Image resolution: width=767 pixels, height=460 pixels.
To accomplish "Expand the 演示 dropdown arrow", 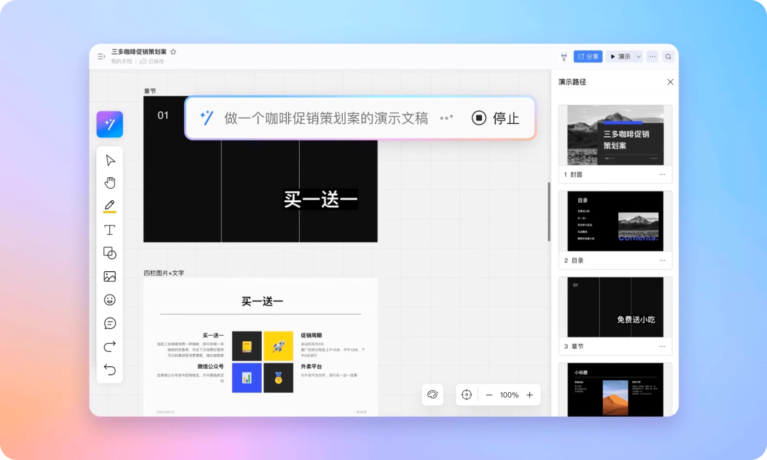I will pyautogui.click(x=638, y=57).
